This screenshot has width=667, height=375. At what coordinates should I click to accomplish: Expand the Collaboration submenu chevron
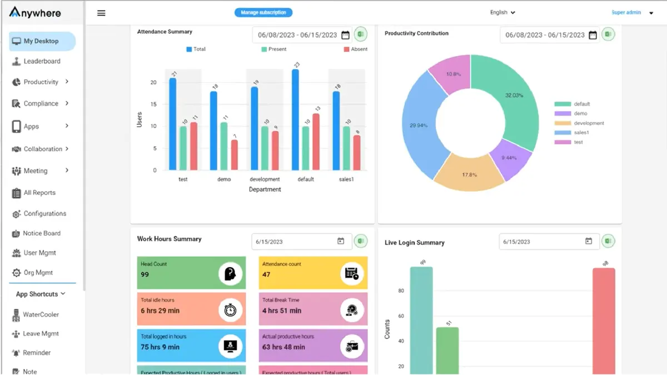pos(67,149)
